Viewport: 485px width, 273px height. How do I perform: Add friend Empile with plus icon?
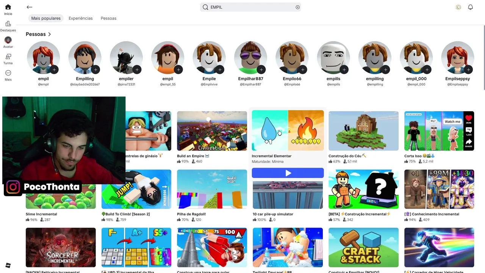(x=220, y=69)
